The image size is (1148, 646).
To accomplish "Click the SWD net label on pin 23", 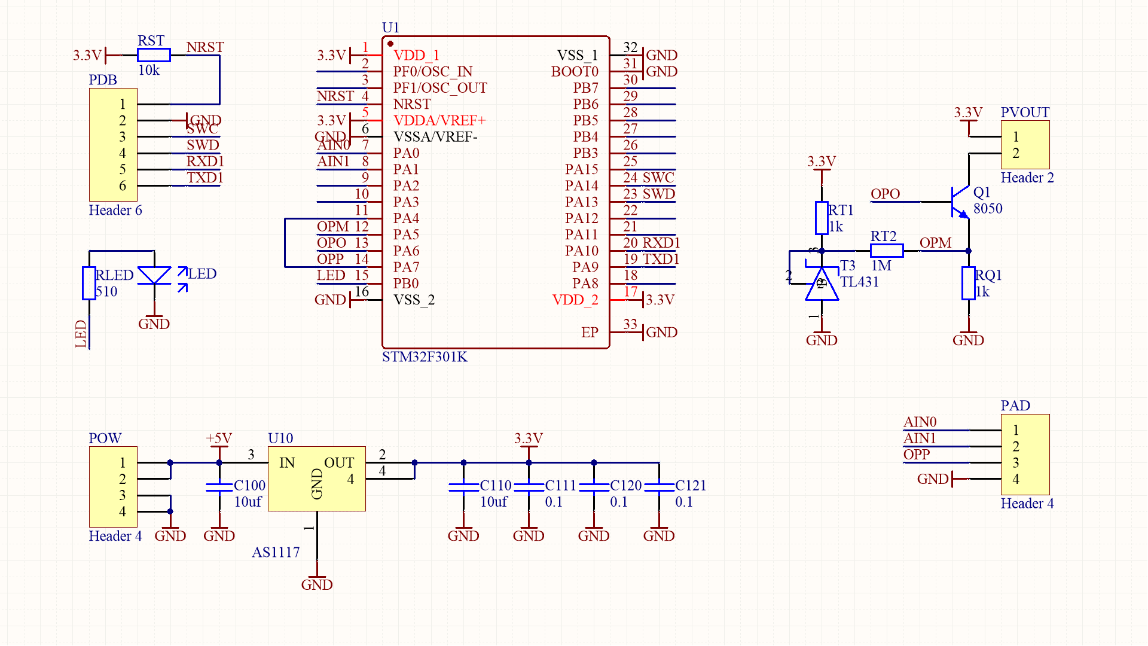I will [659, 194].
